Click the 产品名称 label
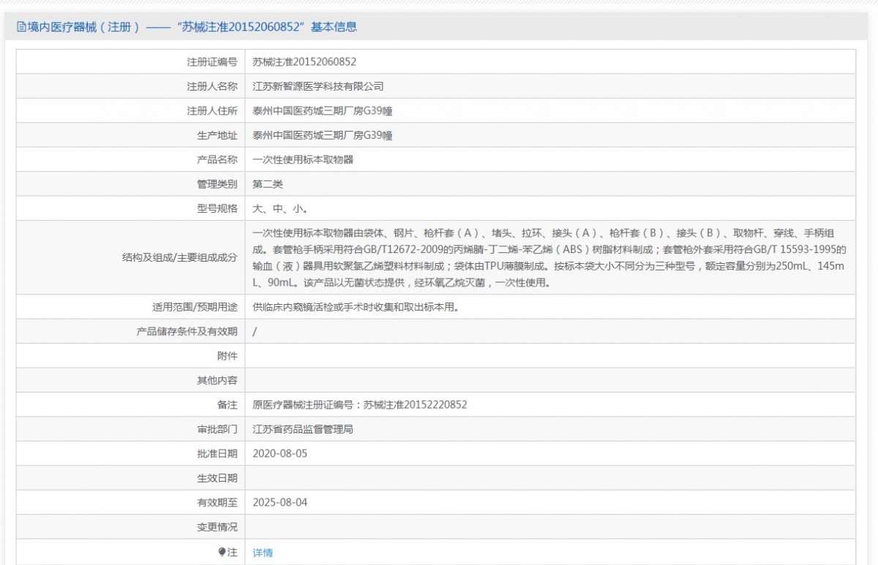The width and height of the screenshot is (878, 565). 217,159
